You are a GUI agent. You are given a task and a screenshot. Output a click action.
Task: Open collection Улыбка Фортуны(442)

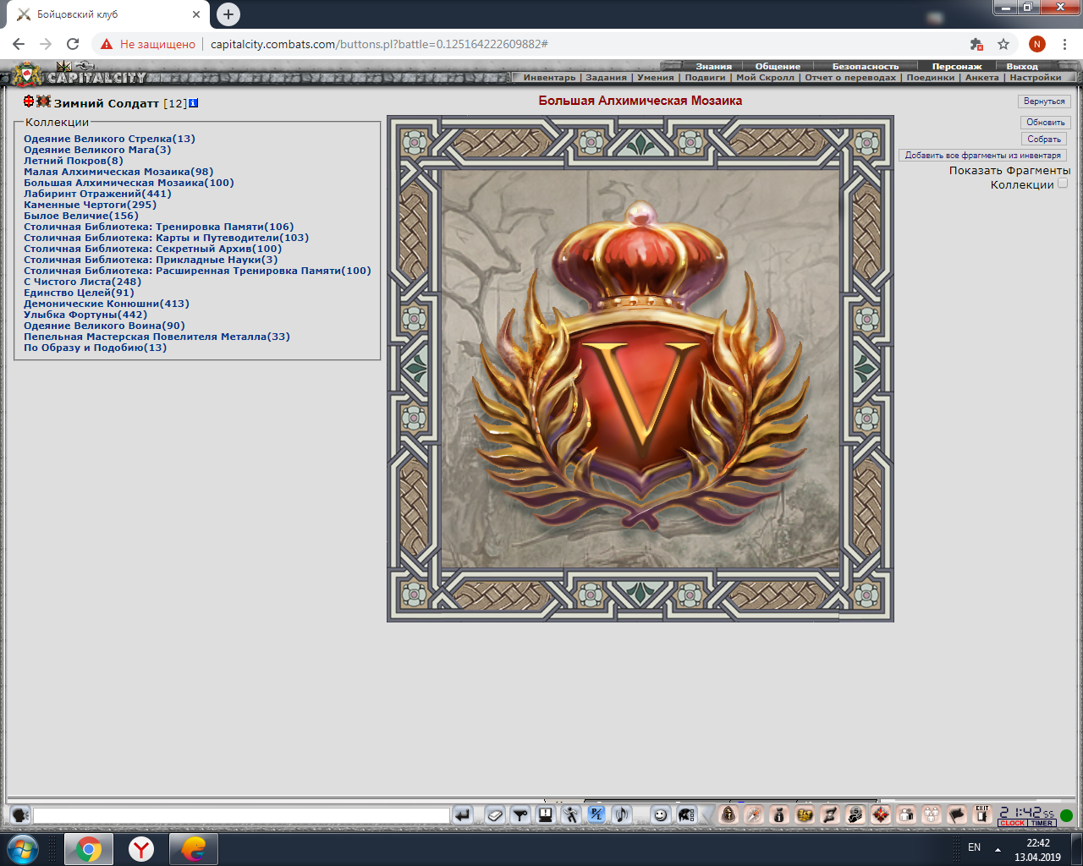click(x=85, y=315)
